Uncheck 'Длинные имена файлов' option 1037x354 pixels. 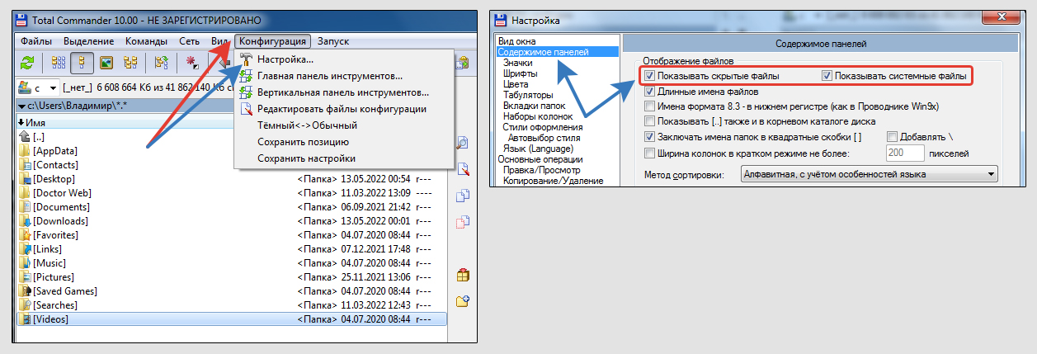[651, 92]
